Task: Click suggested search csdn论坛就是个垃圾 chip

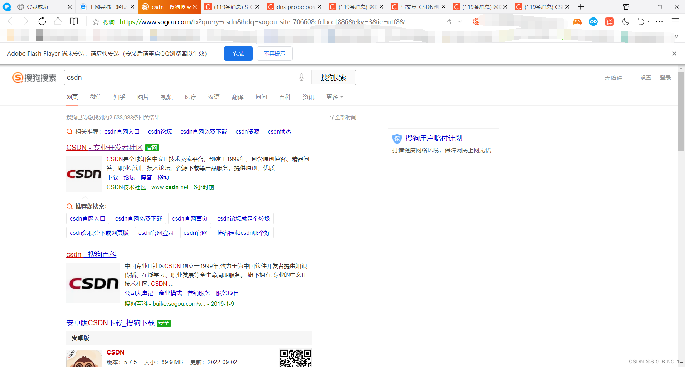Action: 244,218
